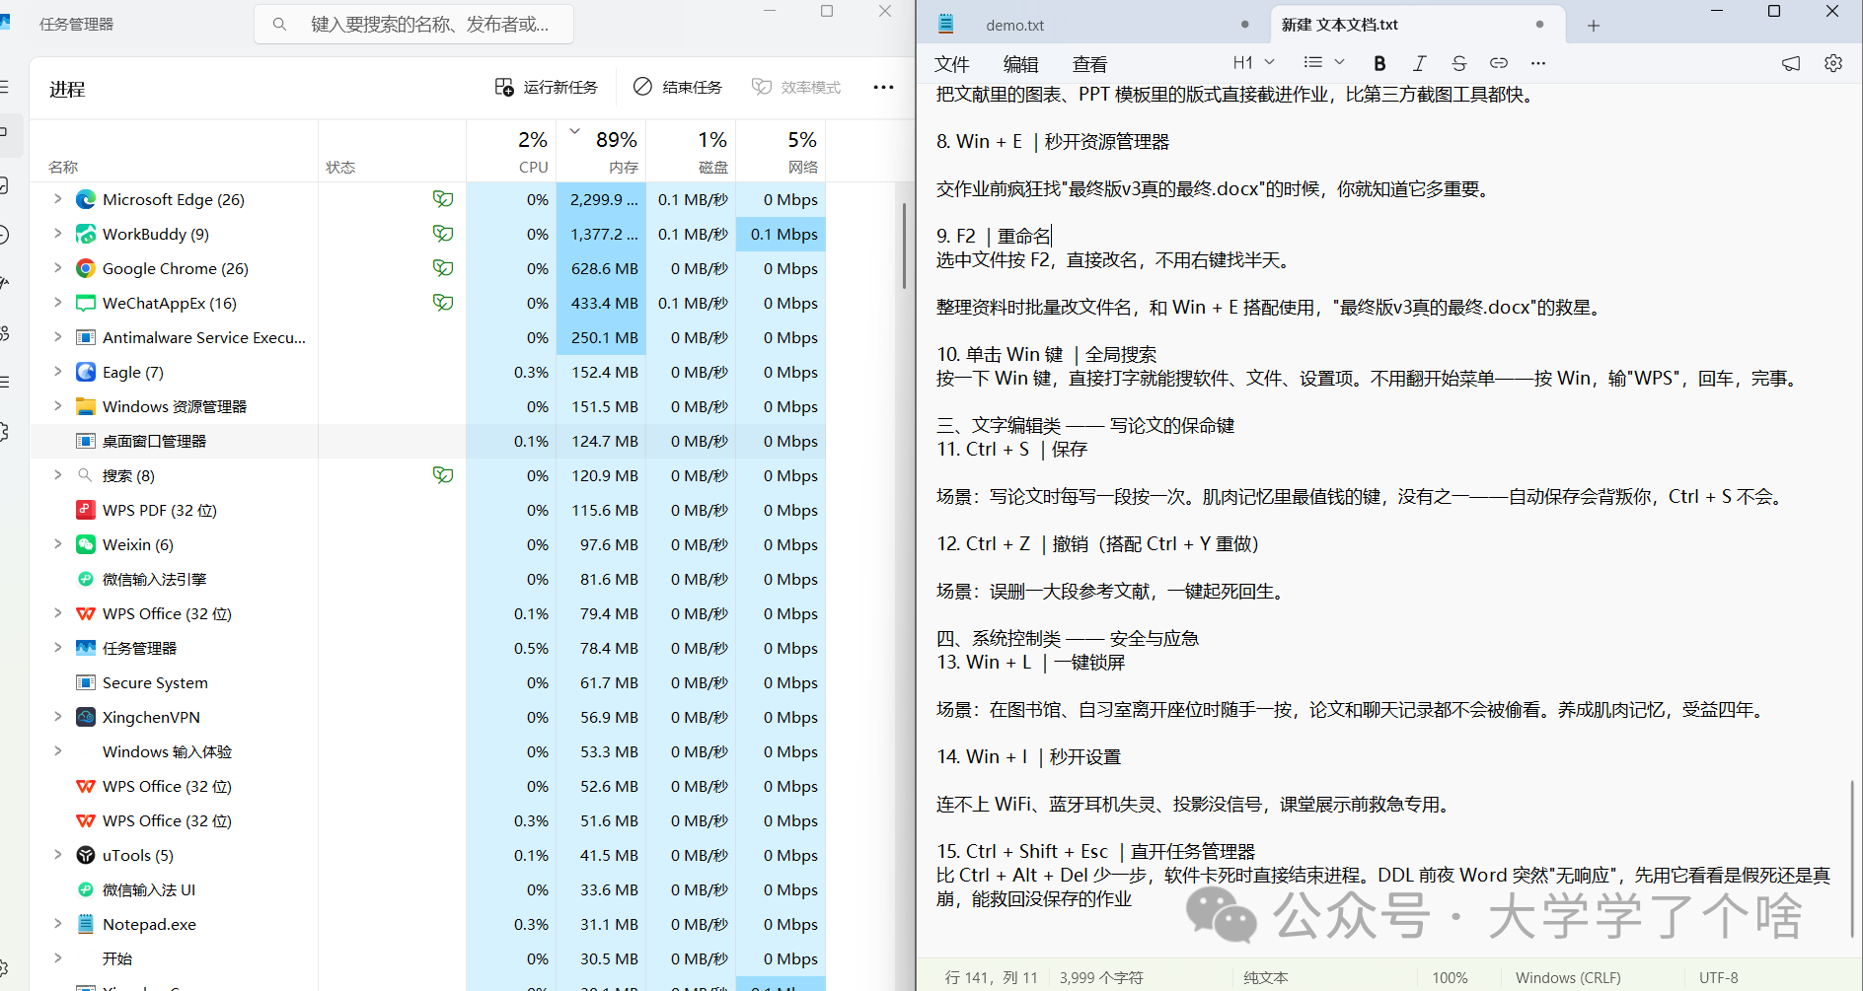
Task: Open the H1 heading dropdown
Action: point(1253,63)
